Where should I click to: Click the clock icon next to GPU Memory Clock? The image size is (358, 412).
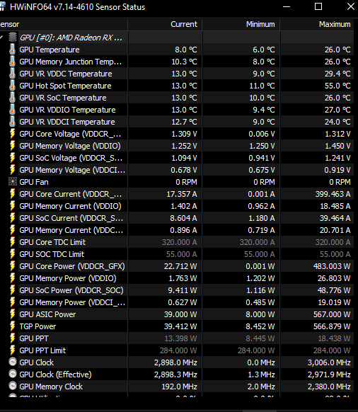coord(12,386)
